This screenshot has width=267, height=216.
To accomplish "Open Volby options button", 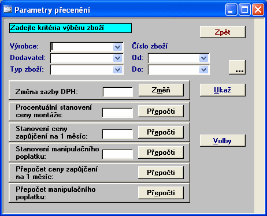I will pos(222,141).
